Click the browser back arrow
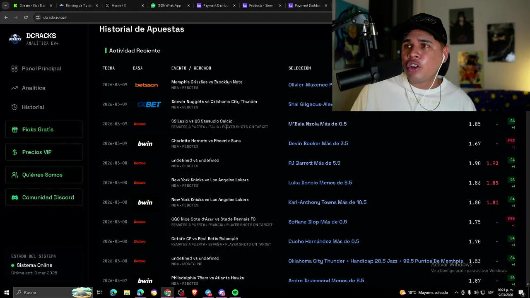 (x=6, y=17)
